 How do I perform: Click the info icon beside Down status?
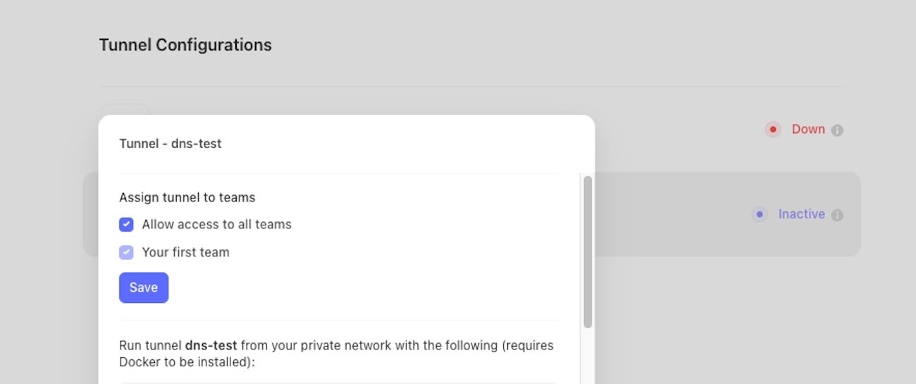[x=837, y=130]
